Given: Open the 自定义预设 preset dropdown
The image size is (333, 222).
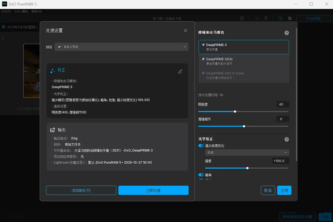Looking at the screenshot, I should coord(121,47).
